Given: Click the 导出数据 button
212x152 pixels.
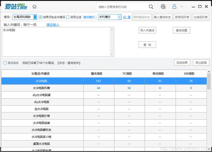Looking at the screenshot, I should (x=201, y=62).
